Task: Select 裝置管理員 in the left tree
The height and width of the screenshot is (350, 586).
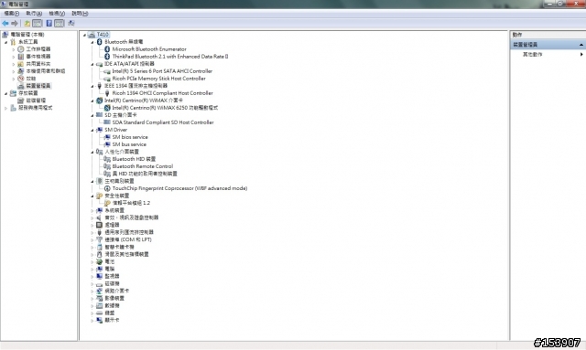Action: pyautogui.click(x=38, y=86)
